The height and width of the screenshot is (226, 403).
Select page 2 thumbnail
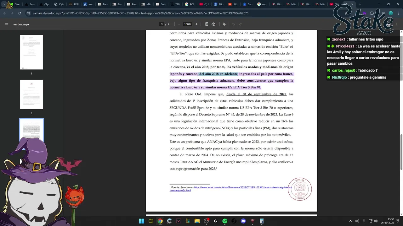(x=31, y=94)
